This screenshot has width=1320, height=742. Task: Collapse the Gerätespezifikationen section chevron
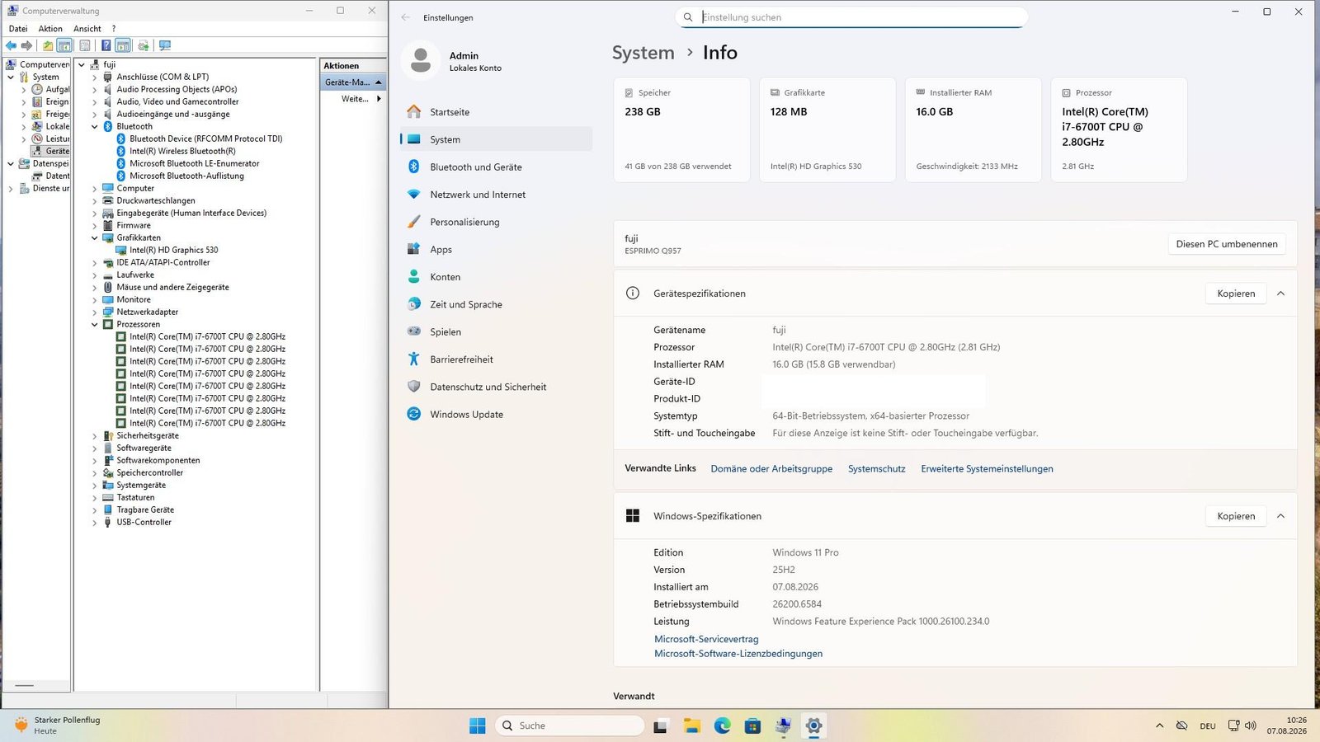click(x=1280, y=294)
